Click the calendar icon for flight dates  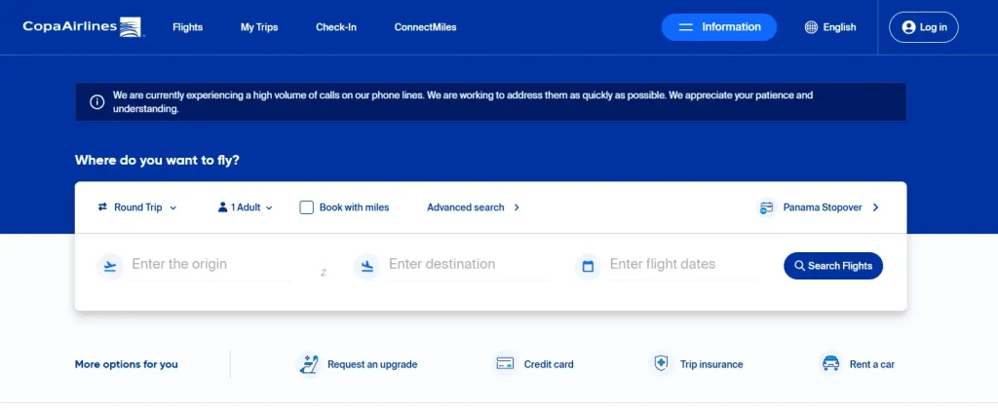(588, 265)
